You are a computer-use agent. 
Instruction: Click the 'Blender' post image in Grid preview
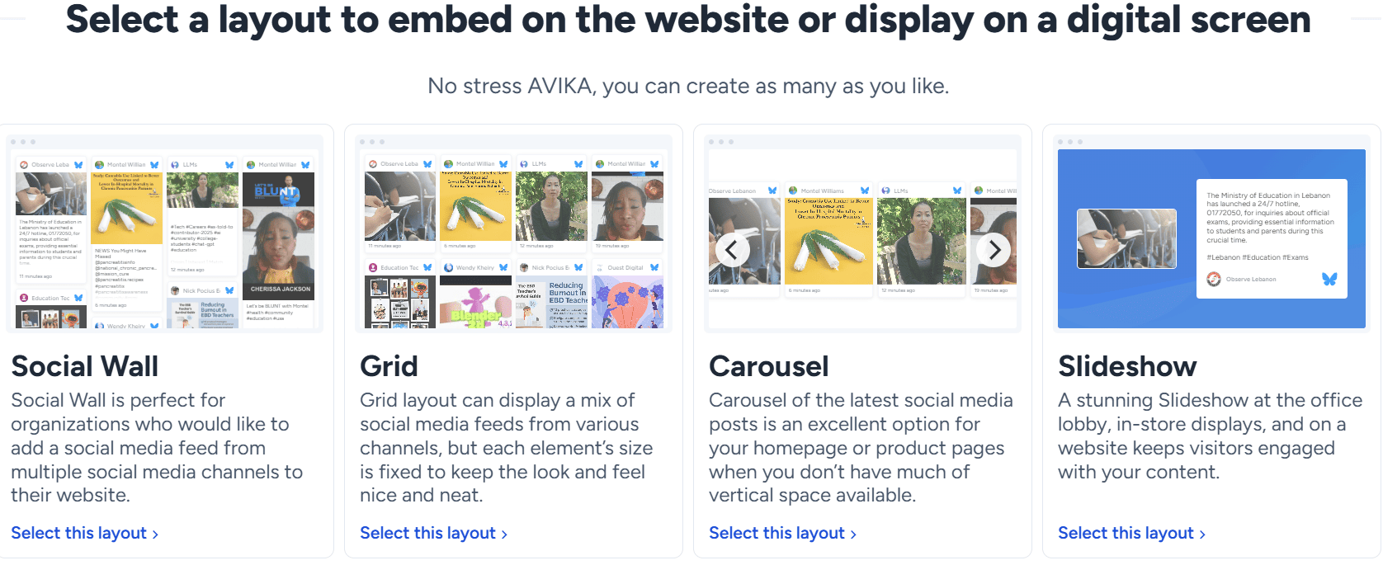pos(476,303)
